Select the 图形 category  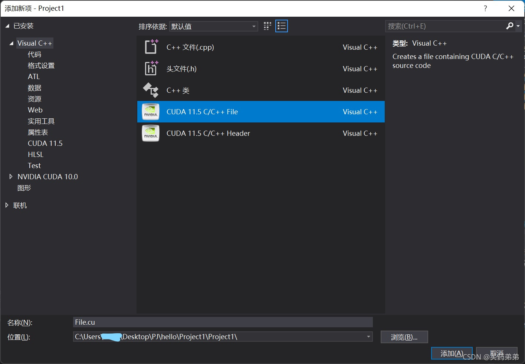tap(24, 188)
